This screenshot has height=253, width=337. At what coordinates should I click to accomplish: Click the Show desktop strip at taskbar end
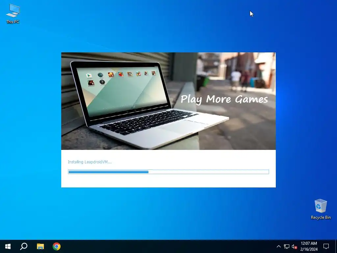coord(336,246)
